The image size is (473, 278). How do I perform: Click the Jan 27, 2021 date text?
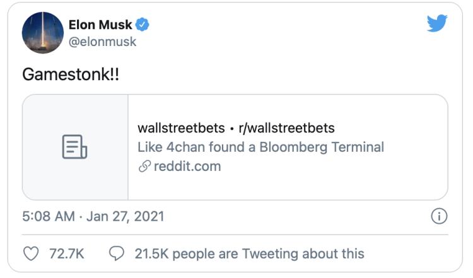tap(125, 216)
